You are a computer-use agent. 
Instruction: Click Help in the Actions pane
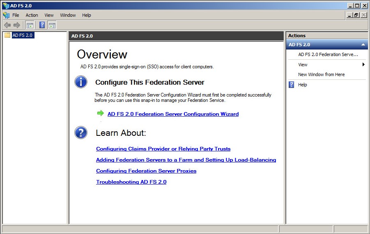(302, 85)
